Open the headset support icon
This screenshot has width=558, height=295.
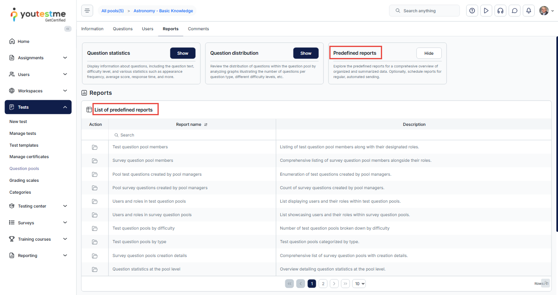point(500,11)
